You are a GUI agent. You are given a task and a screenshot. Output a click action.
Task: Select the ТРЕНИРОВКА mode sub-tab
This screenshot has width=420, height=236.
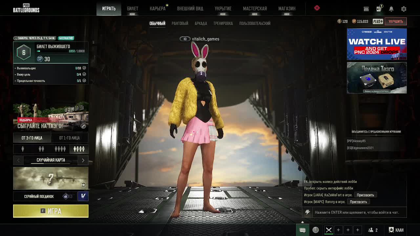click(x=223, y=23)
